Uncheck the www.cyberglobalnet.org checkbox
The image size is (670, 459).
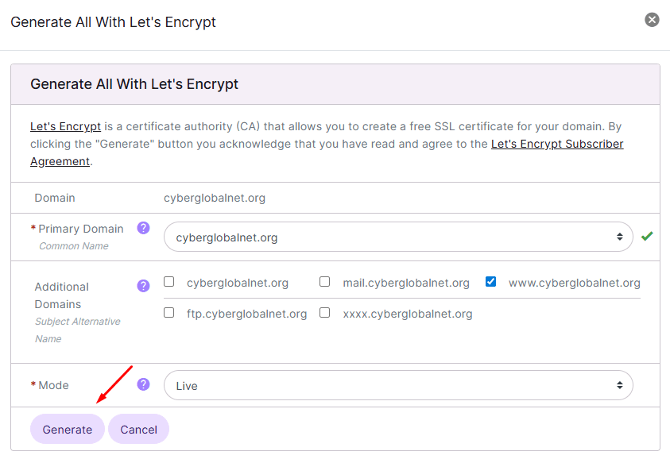(490, 282)
